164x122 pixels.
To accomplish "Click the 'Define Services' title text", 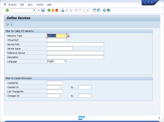I will point(18,18).
